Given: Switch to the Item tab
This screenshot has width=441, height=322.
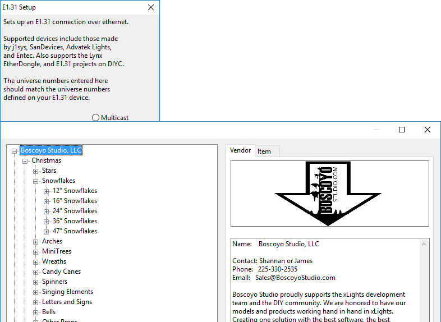Looking at the screenshot, I should pyautogui.click(x=267, y=151).
